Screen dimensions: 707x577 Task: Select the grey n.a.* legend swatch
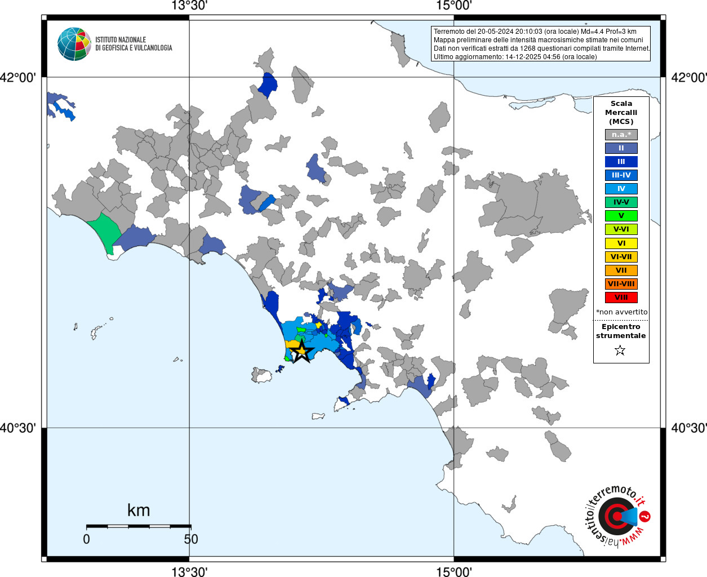point(621,135)
